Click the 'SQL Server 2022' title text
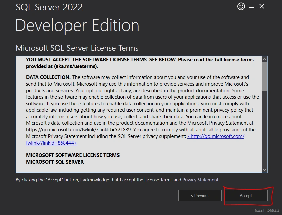 [49, 7]
